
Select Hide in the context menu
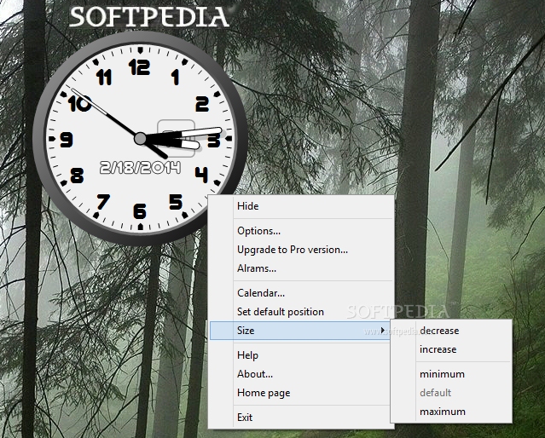(x=301, y=206)
